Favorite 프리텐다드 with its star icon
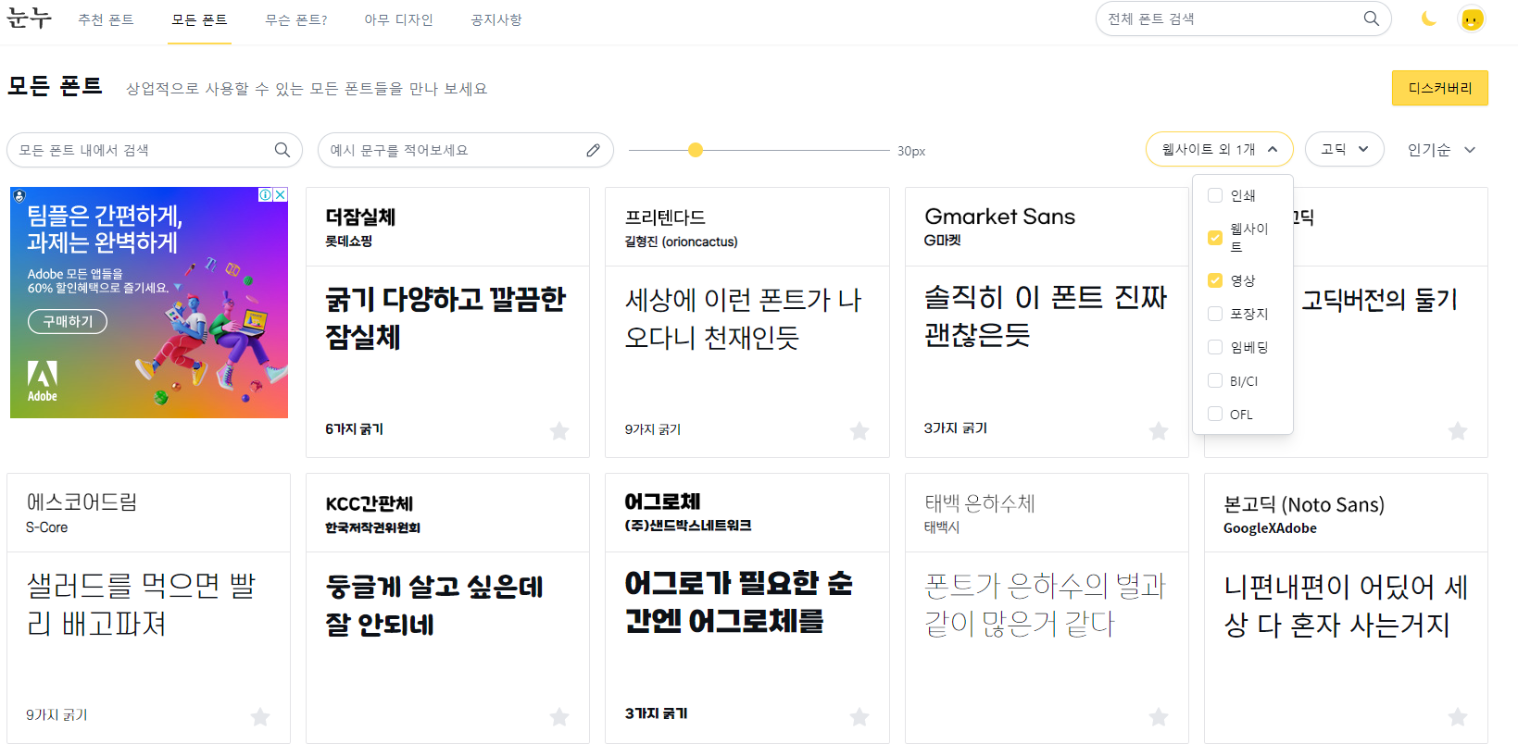 [859, 430]
